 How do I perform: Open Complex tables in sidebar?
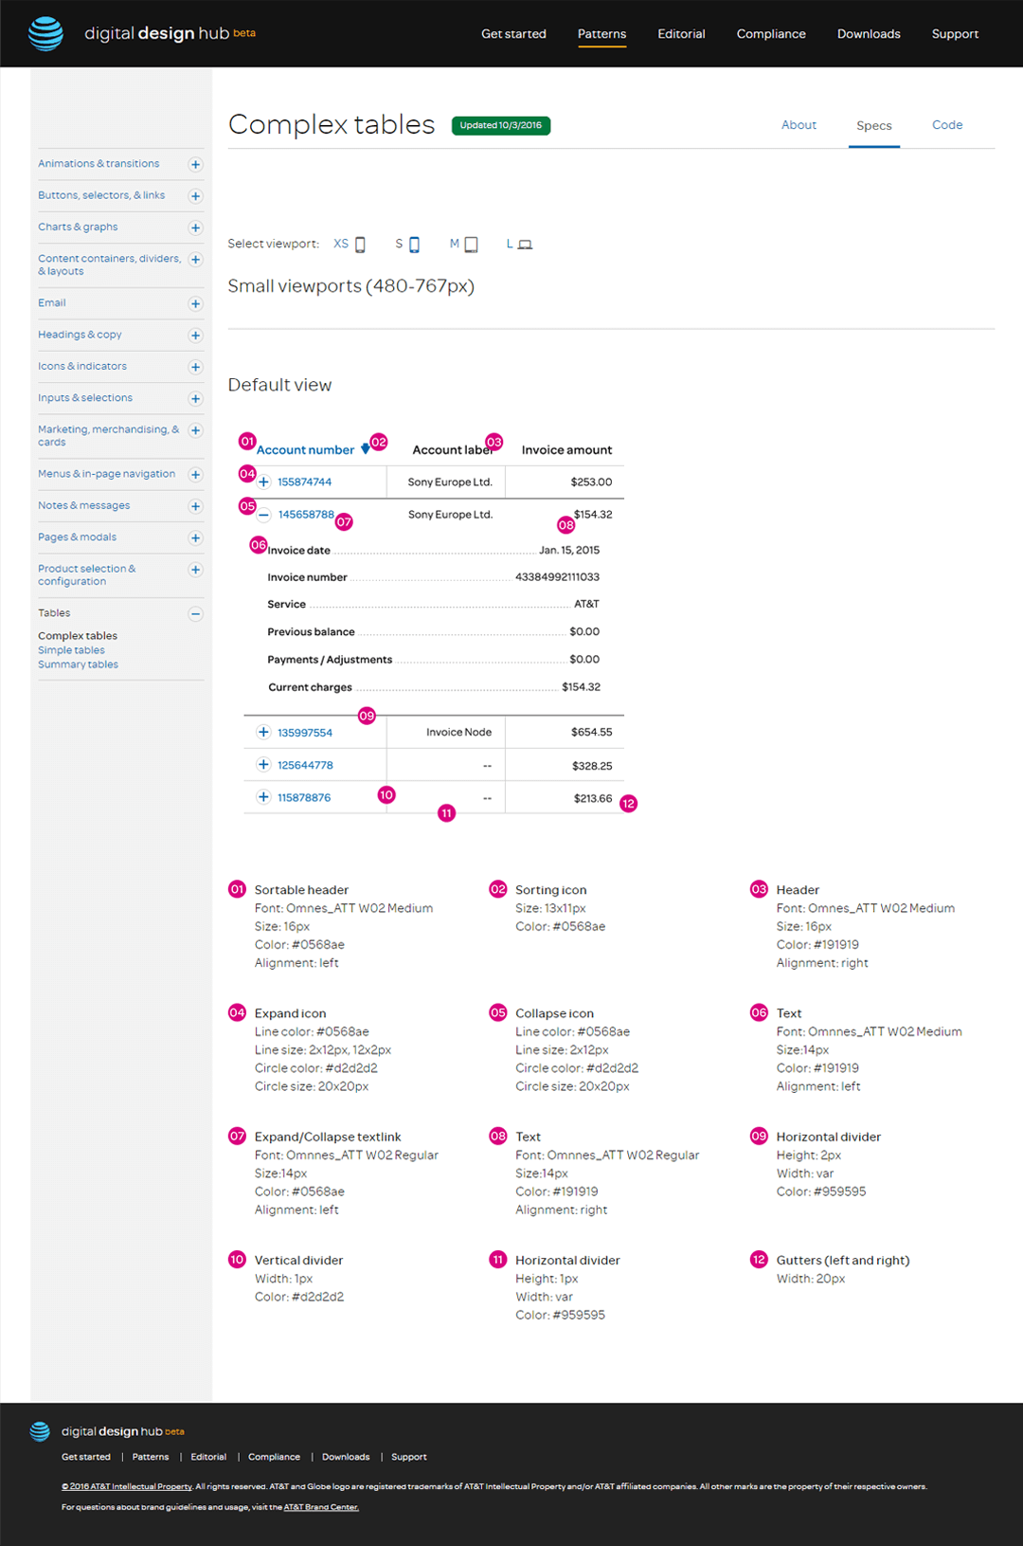78,636
